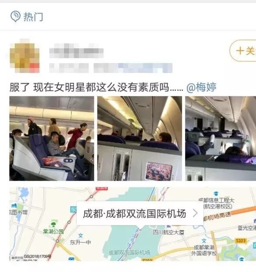
Task: View first cabin photo with flight attendant
Action: point(52,139)
